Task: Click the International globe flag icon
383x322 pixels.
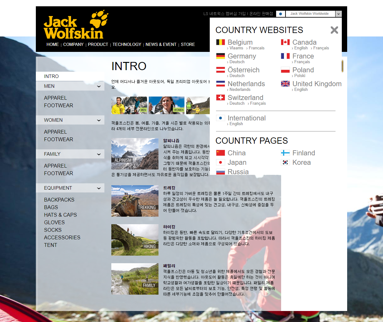Action: 220,118
